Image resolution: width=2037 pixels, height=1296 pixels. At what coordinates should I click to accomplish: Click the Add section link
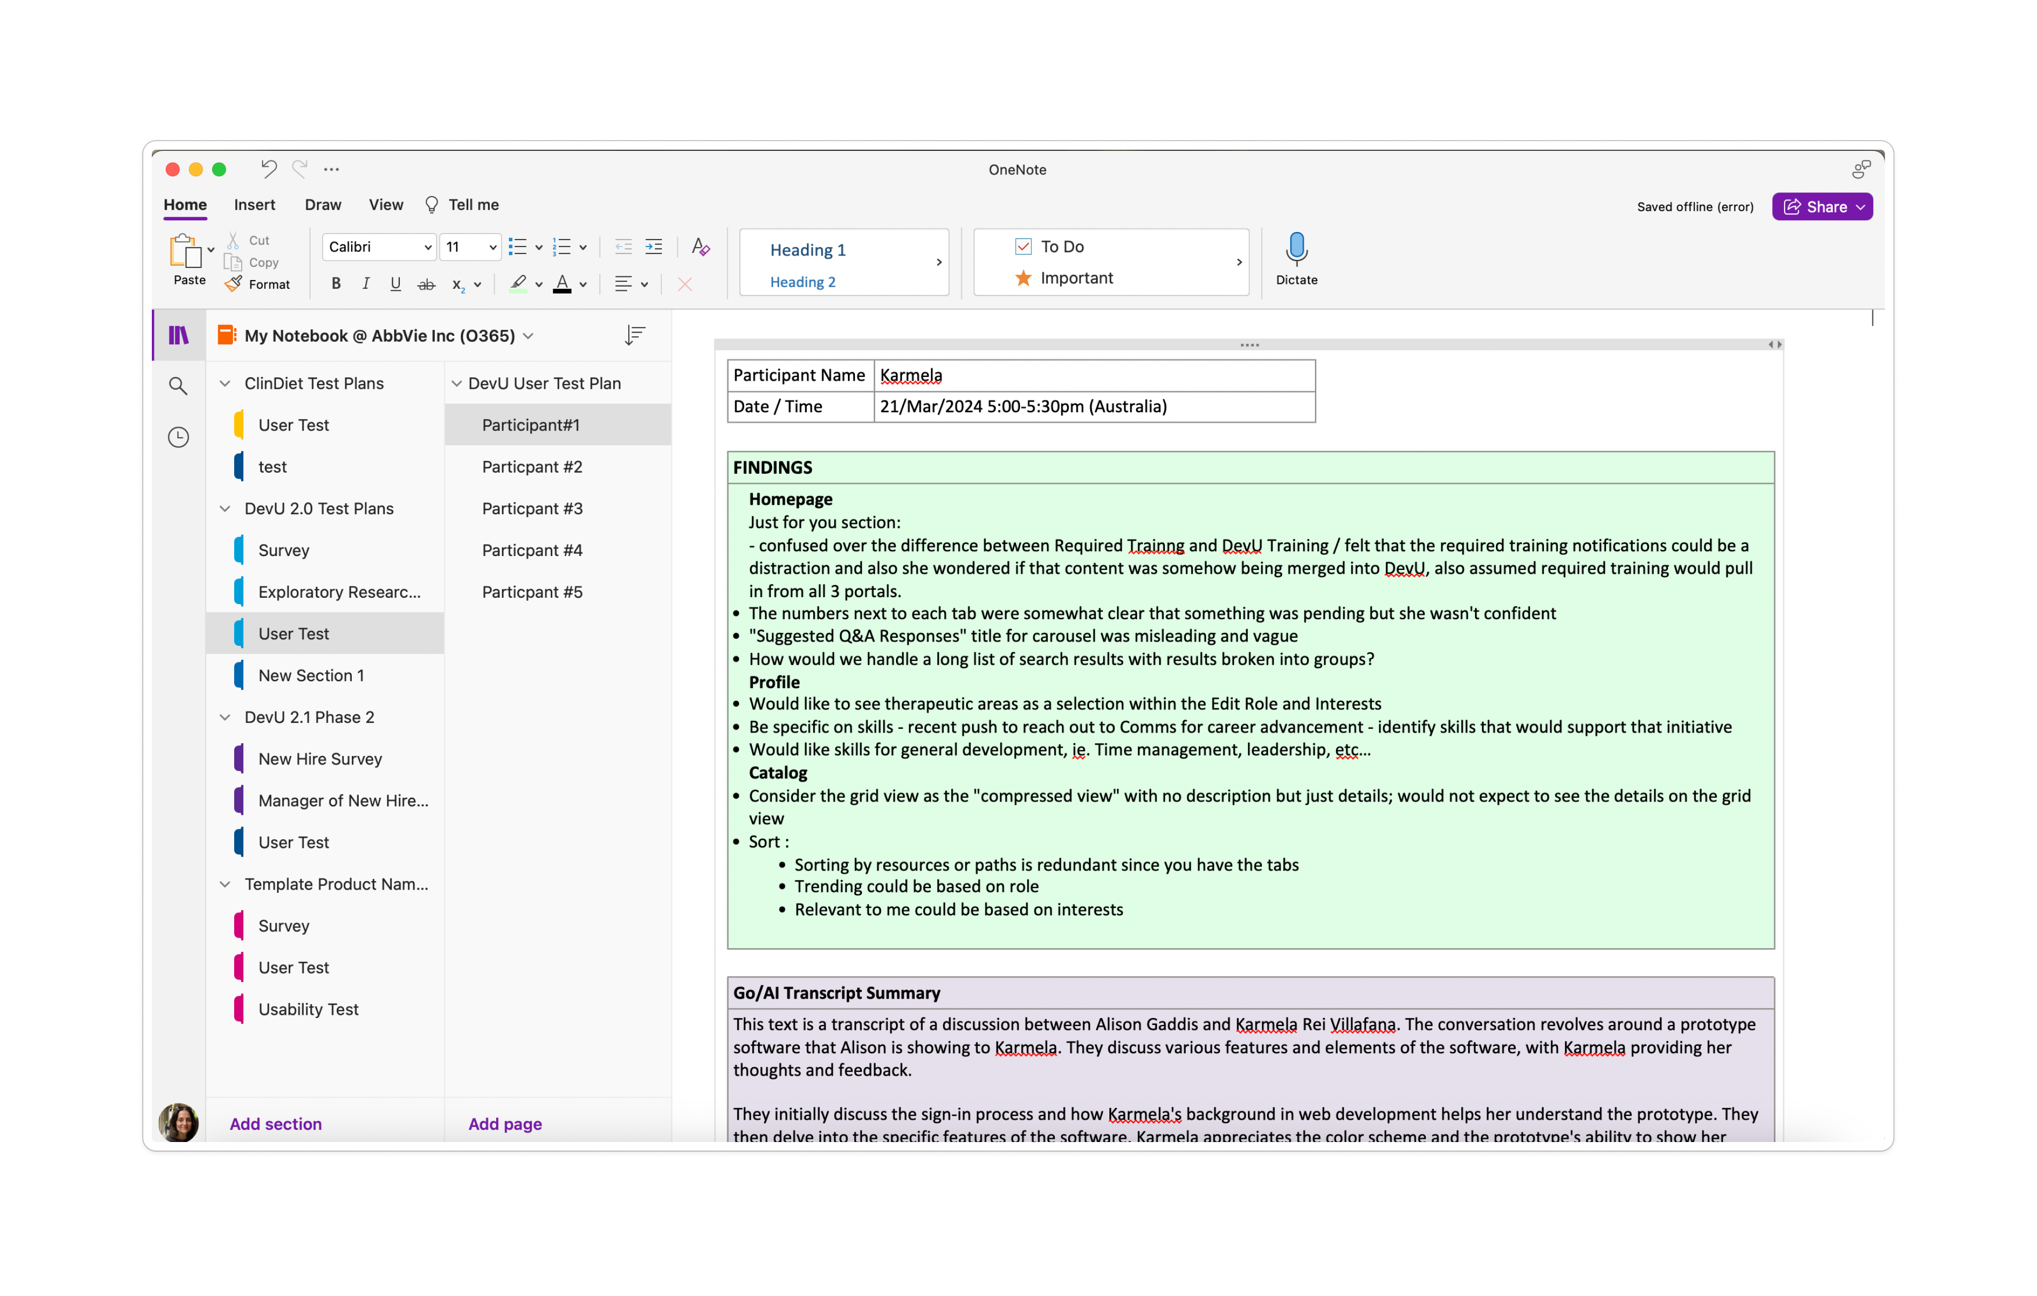tap(276, 1124)
